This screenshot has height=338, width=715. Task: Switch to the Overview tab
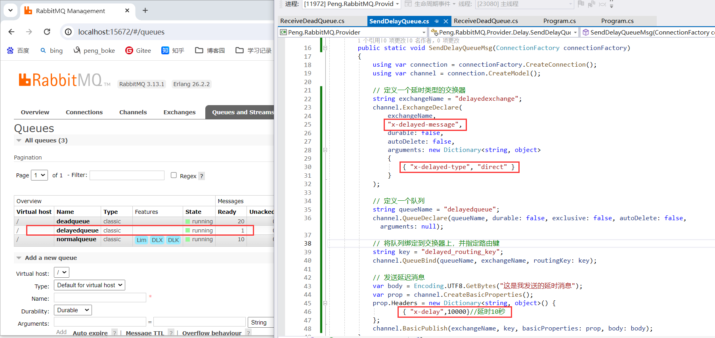point(35,112)
